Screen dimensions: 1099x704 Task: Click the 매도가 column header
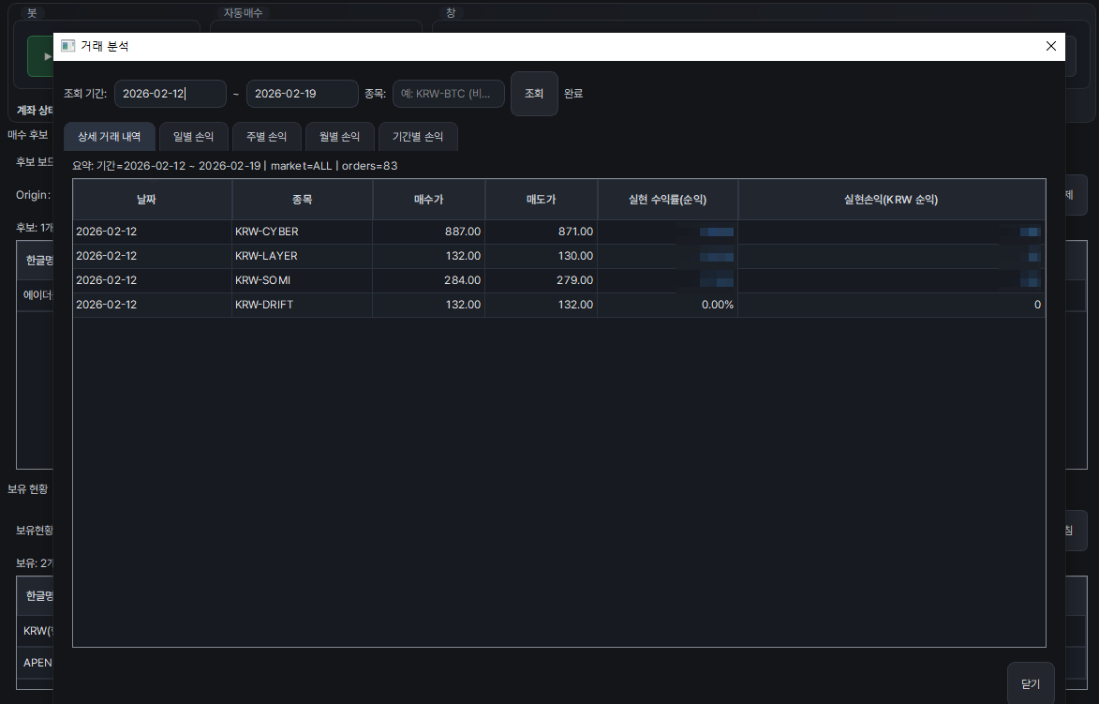coord(541,200)
